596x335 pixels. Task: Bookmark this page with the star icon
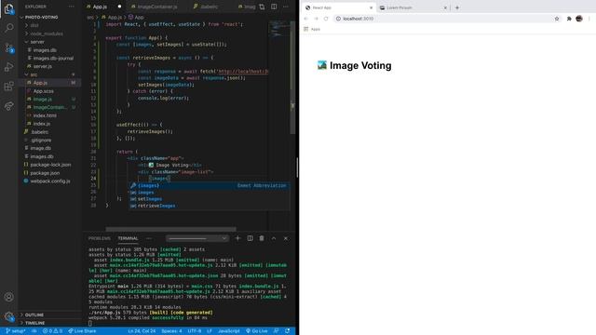(557, 19)
